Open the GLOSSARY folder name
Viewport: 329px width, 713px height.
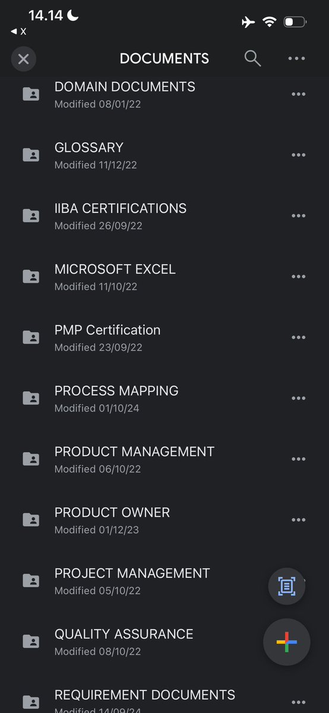coord(89,147)
